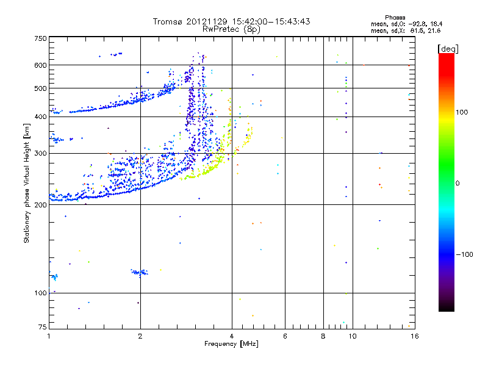This screenshot has height=366, width=488.
Task: Click the [deg] colorbar unit label
Action: [x=448, y=49]
